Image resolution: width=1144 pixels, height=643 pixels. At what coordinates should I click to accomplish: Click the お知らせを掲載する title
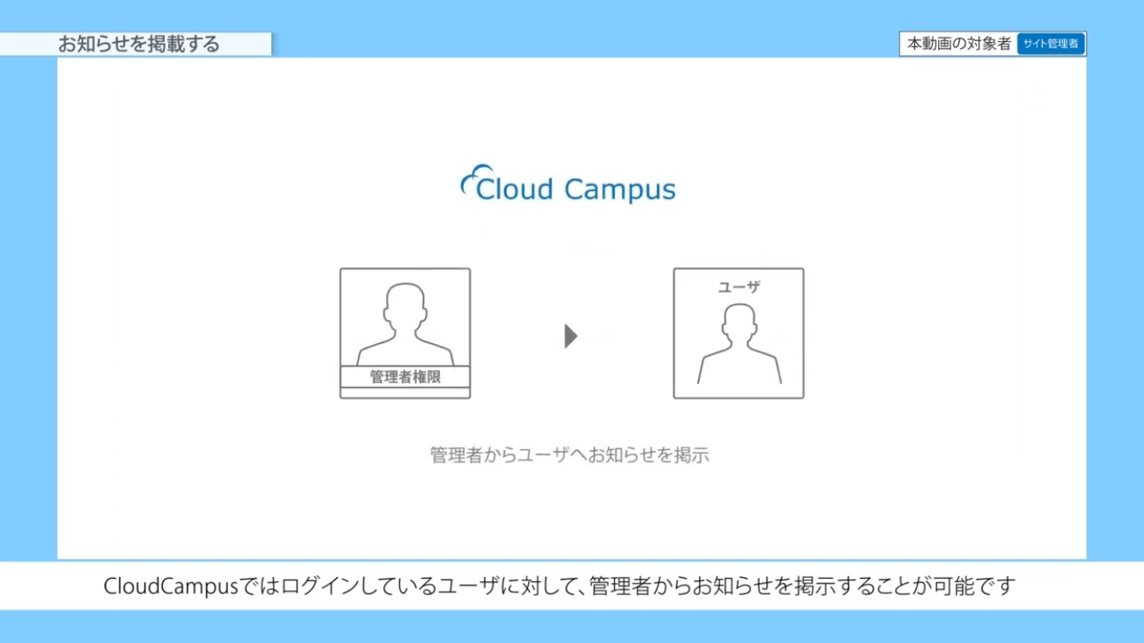139,44
